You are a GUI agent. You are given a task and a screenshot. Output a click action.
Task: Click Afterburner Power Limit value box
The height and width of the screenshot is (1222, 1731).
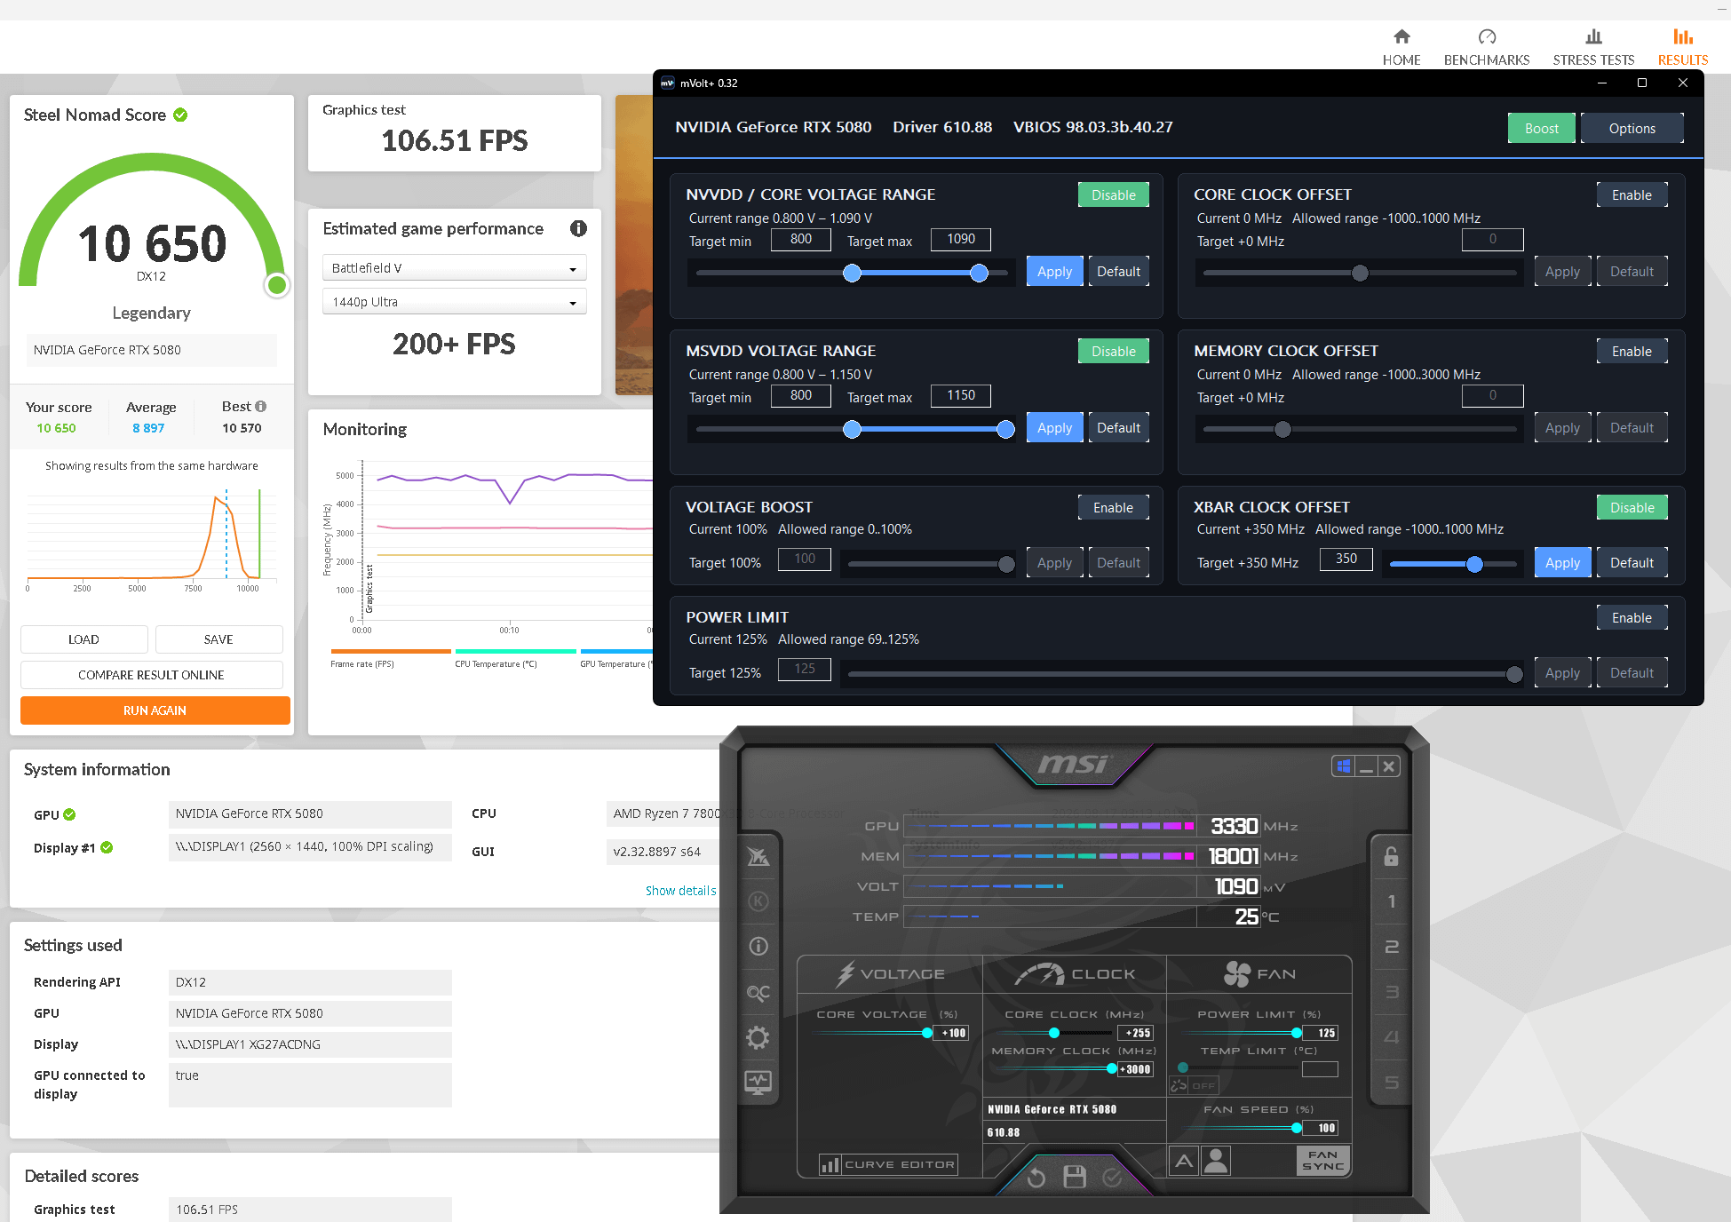tap(1321, 1033)
